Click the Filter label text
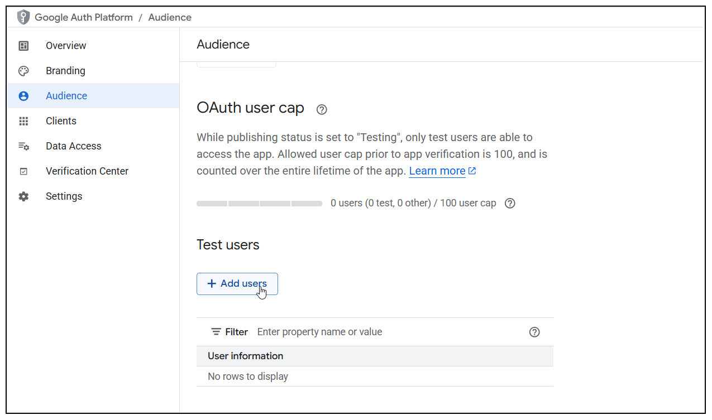 point(237,332)
